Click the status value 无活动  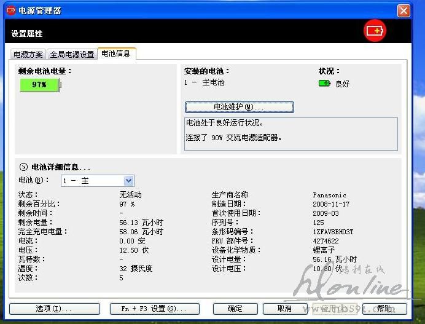click(130, 194)
